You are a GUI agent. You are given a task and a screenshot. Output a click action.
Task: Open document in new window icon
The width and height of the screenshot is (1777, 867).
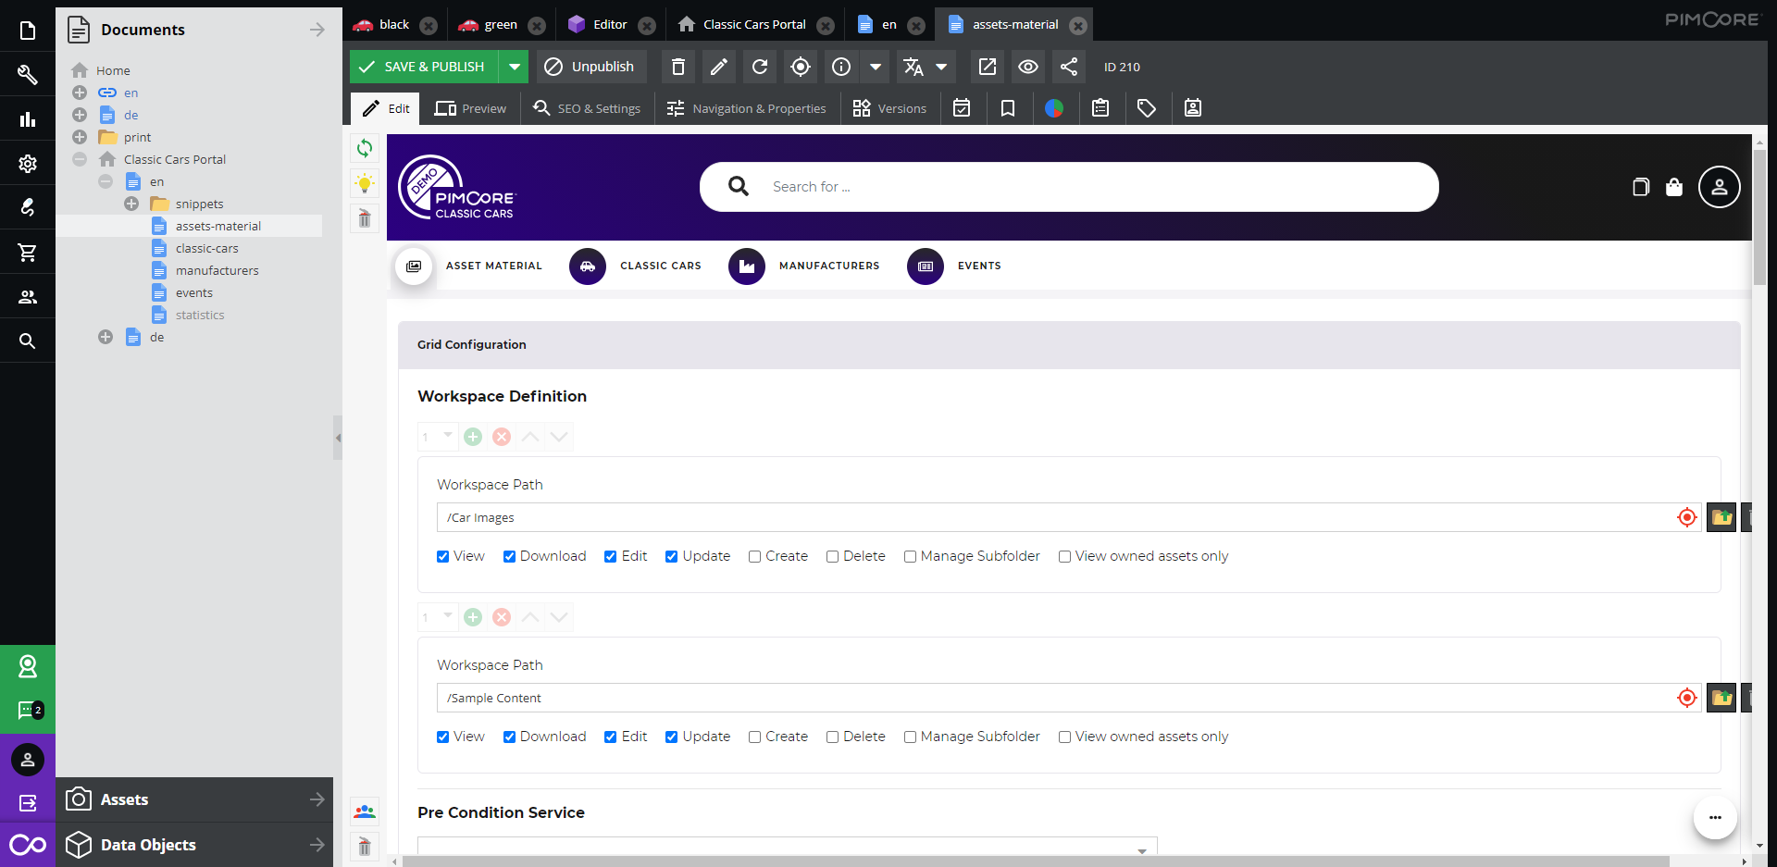click(987, 67)
